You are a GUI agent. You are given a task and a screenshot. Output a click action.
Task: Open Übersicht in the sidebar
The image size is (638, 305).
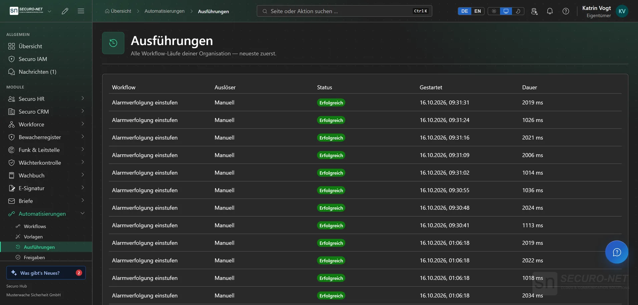(46, 46)
